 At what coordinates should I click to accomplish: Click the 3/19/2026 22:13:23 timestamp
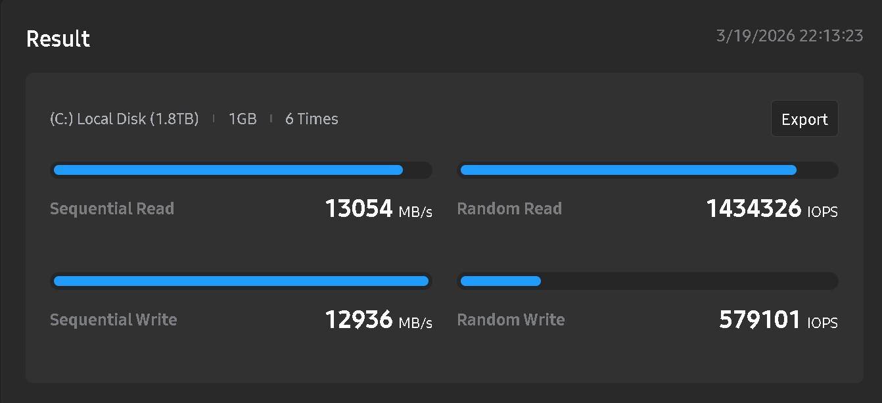(x=789, y=36)
